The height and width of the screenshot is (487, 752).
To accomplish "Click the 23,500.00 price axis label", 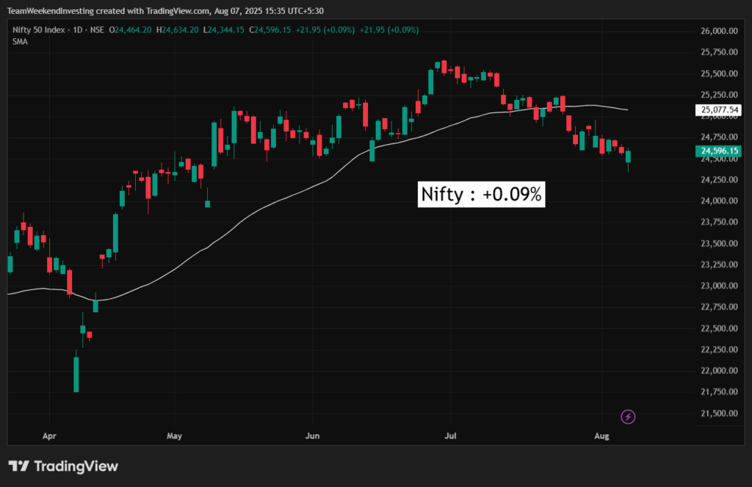I will (719, 243).
